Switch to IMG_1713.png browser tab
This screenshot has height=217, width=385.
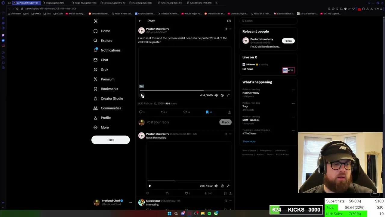tap(171, 3)
